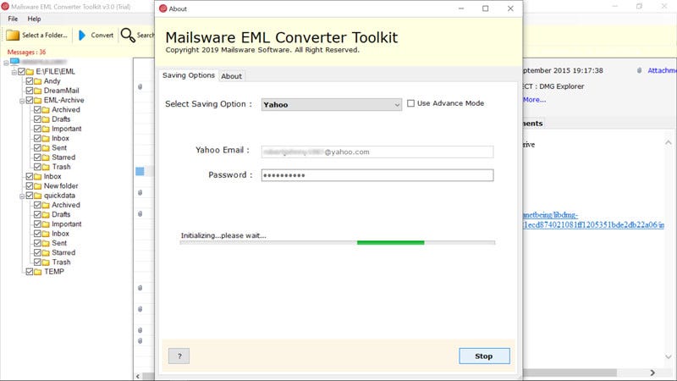The height and width of the screenshot is (381, 677).
Task: Click the Convert toolbar label
Action: [x=102, y=36]
